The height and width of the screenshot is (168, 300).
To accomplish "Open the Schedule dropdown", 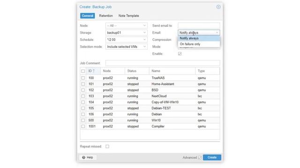I will coord(144,40).
